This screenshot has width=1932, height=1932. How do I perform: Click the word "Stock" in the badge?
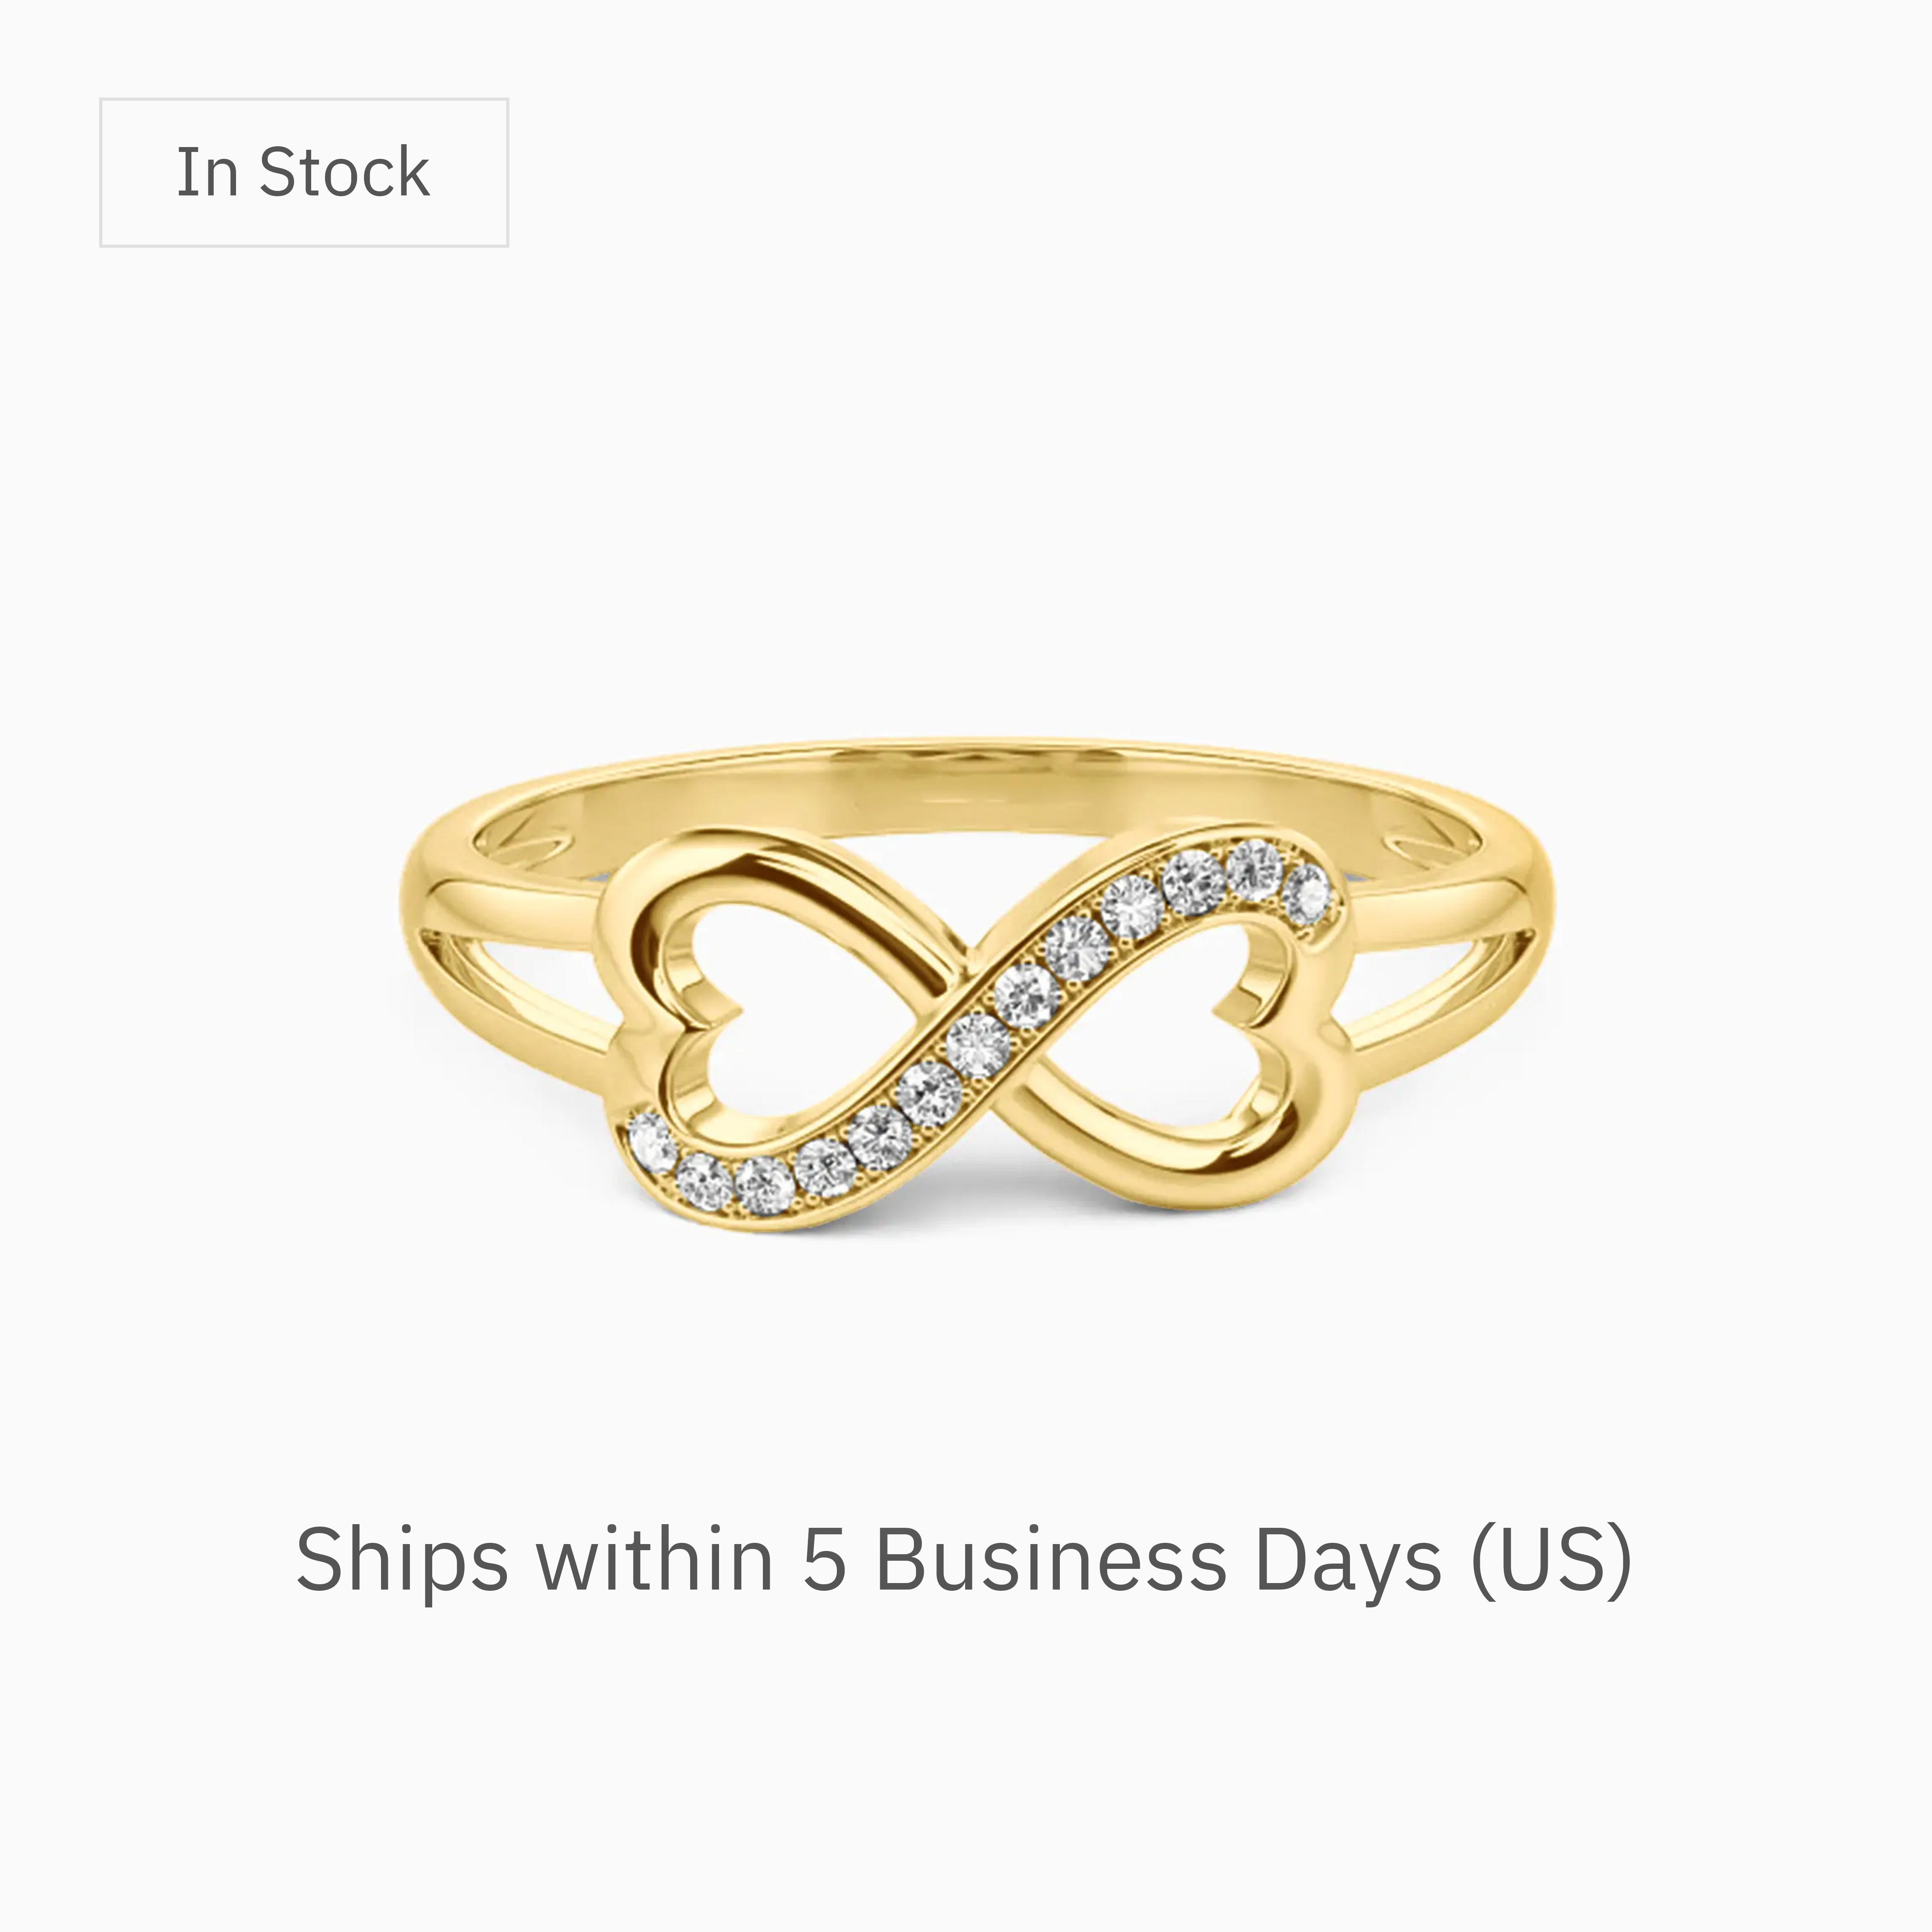pos(345,172)
